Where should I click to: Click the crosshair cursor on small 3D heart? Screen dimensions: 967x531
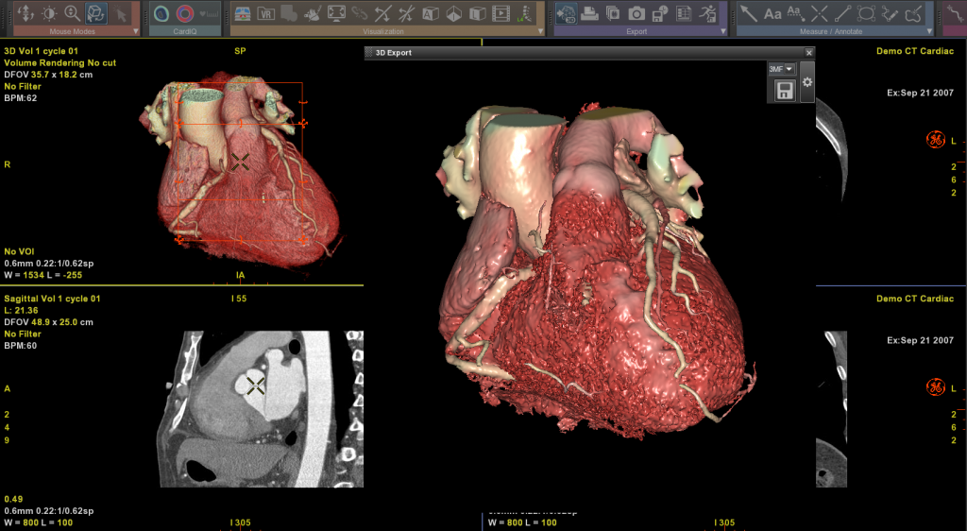point(240,163)
